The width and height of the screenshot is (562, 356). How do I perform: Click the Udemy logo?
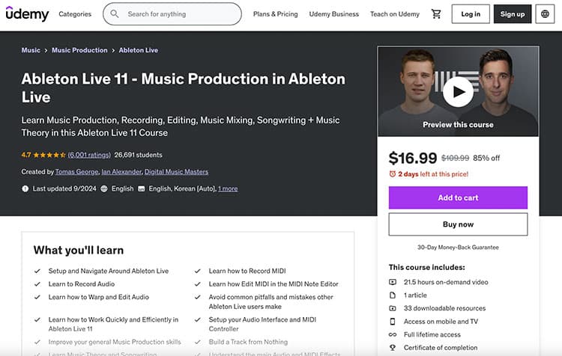click(x=27, y=14)
